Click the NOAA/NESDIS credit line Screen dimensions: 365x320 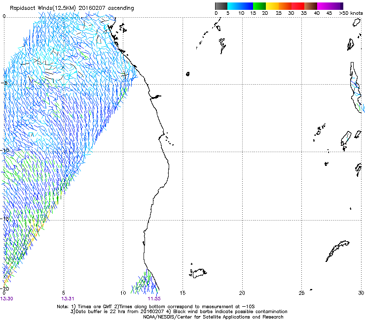[213, 317]
